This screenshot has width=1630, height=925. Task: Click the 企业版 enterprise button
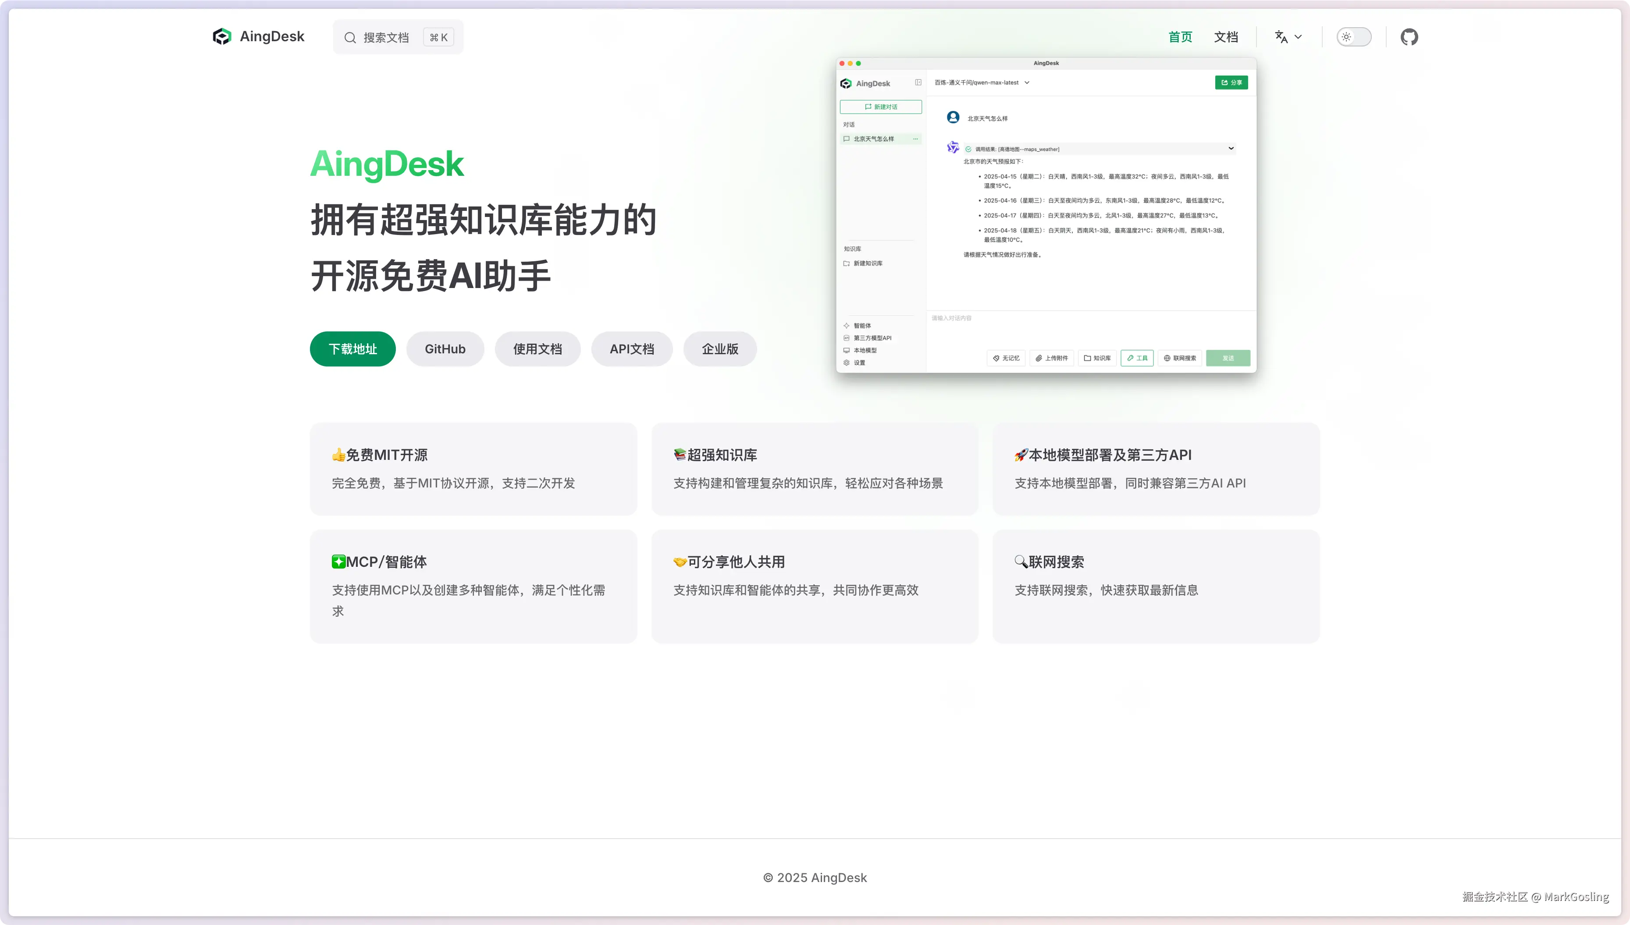(x=720, y=349)
